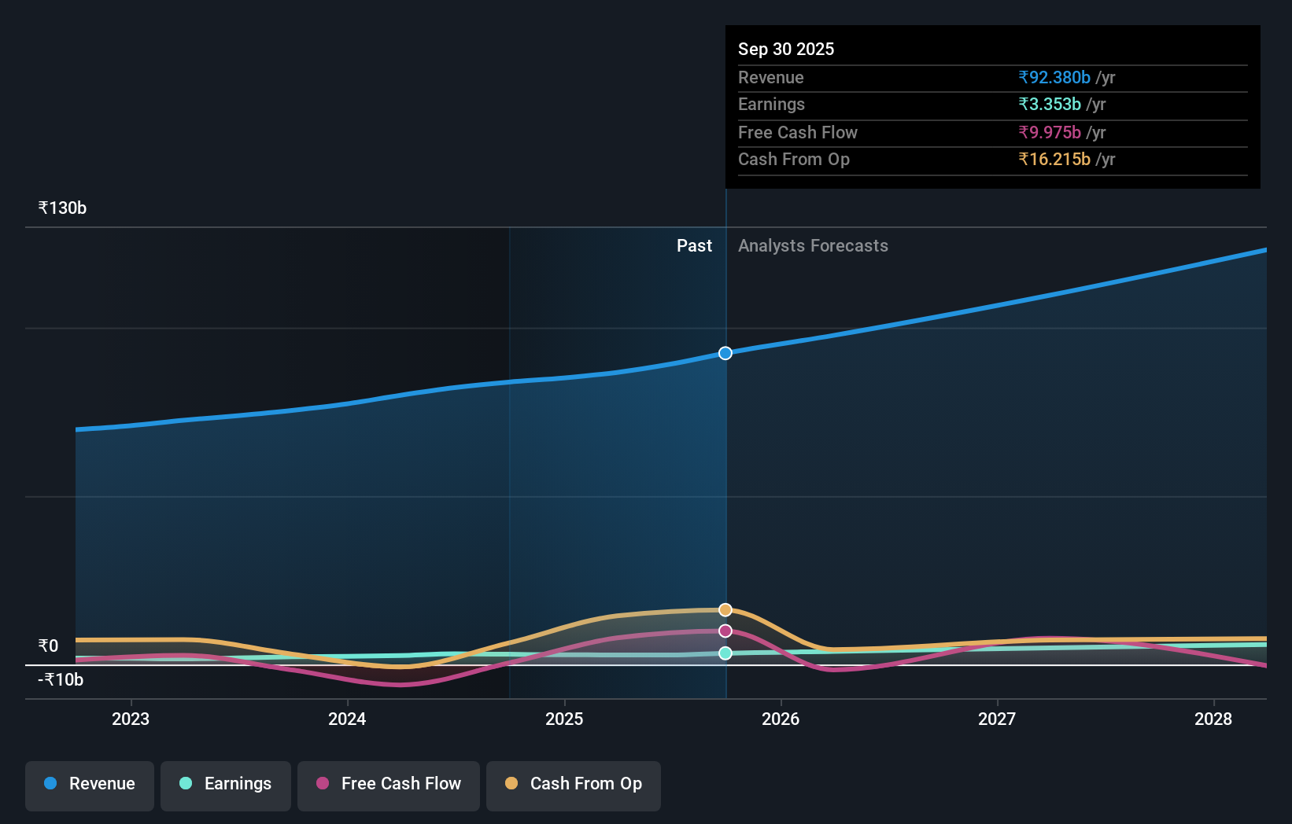Switch to the Analysts Forecasts section

[813, 245]
